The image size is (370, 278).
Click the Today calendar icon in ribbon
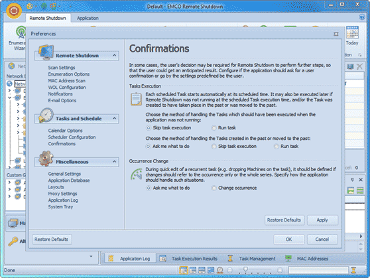[x=352, y=33]
